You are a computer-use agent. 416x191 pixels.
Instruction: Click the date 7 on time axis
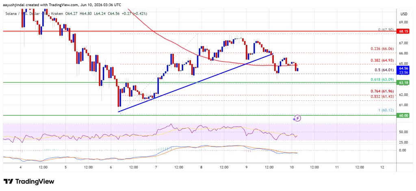pos(156,167)
